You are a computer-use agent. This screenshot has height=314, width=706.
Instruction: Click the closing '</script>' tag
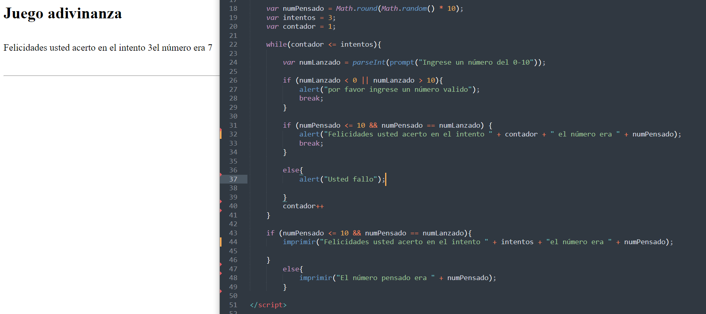pos(268,305)
